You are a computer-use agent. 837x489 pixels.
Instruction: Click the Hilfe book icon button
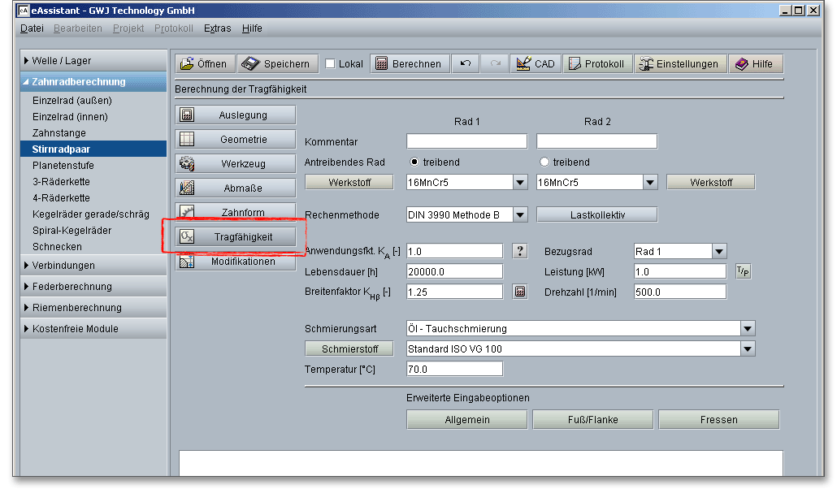(755, 64)
